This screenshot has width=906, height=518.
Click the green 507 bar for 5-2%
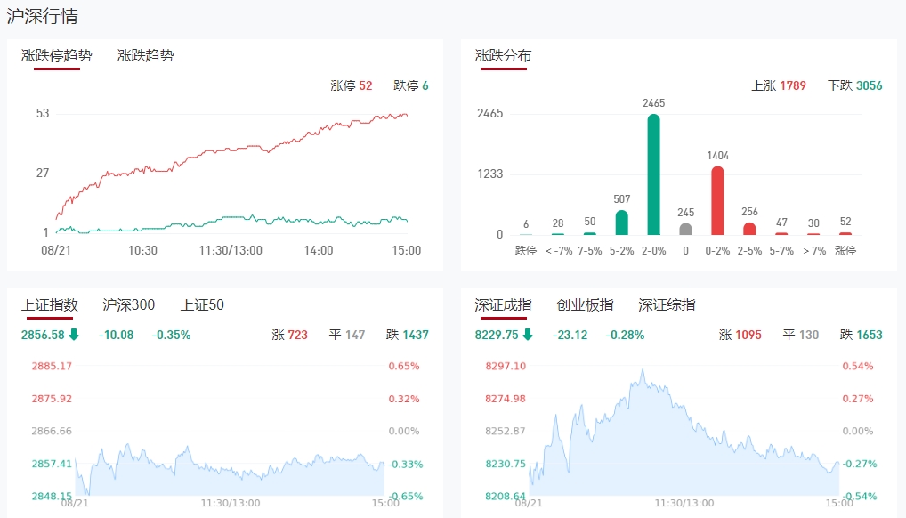(621, 223)
